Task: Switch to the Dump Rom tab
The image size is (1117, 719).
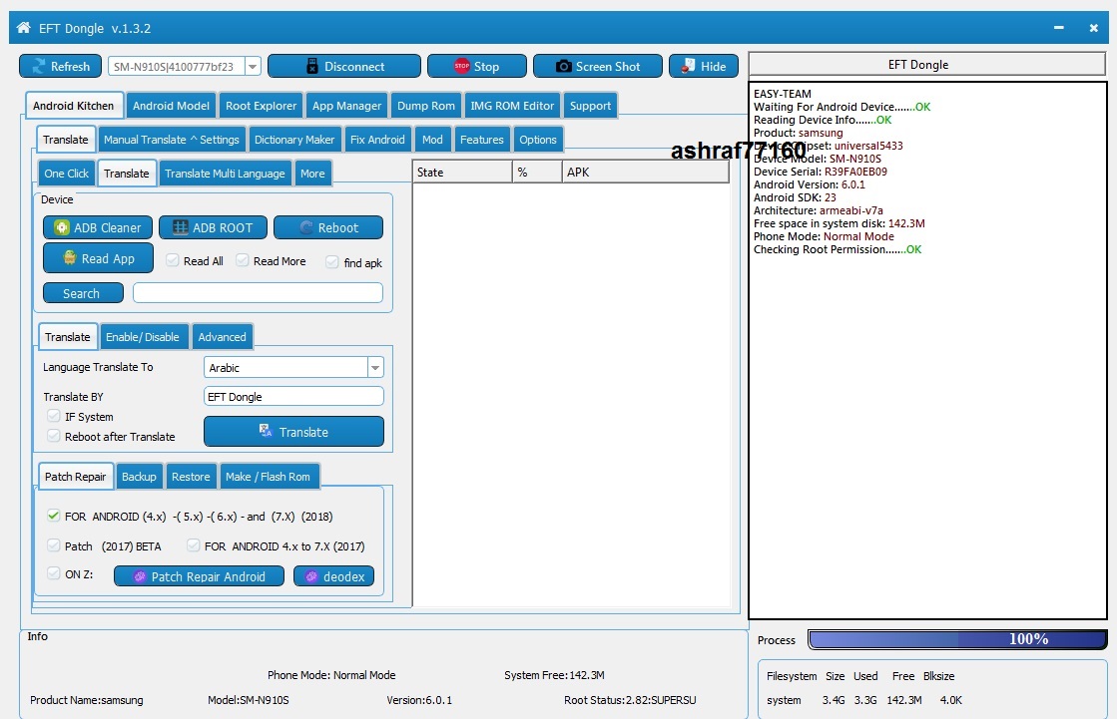Action: 426,106
